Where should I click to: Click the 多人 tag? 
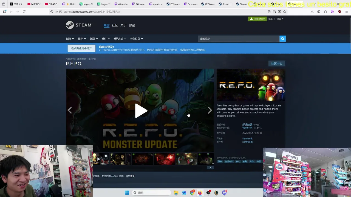tap(238, 161)
